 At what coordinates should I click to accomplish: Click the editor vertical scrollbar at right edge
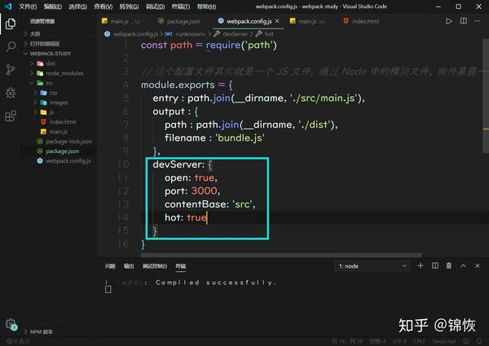point(486,95)
